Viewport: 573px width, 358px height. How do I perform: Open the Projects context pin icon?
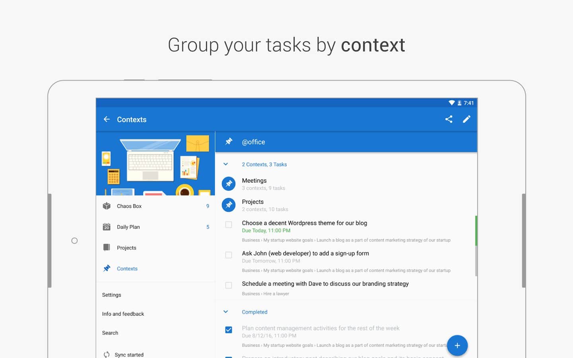click(x=228, y=205)
